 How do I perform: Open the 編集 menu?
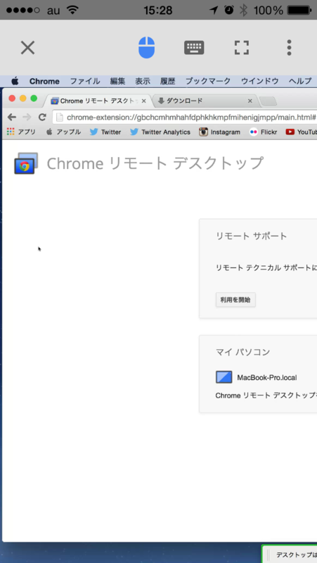pyautogui.click(x=117, y=81)
